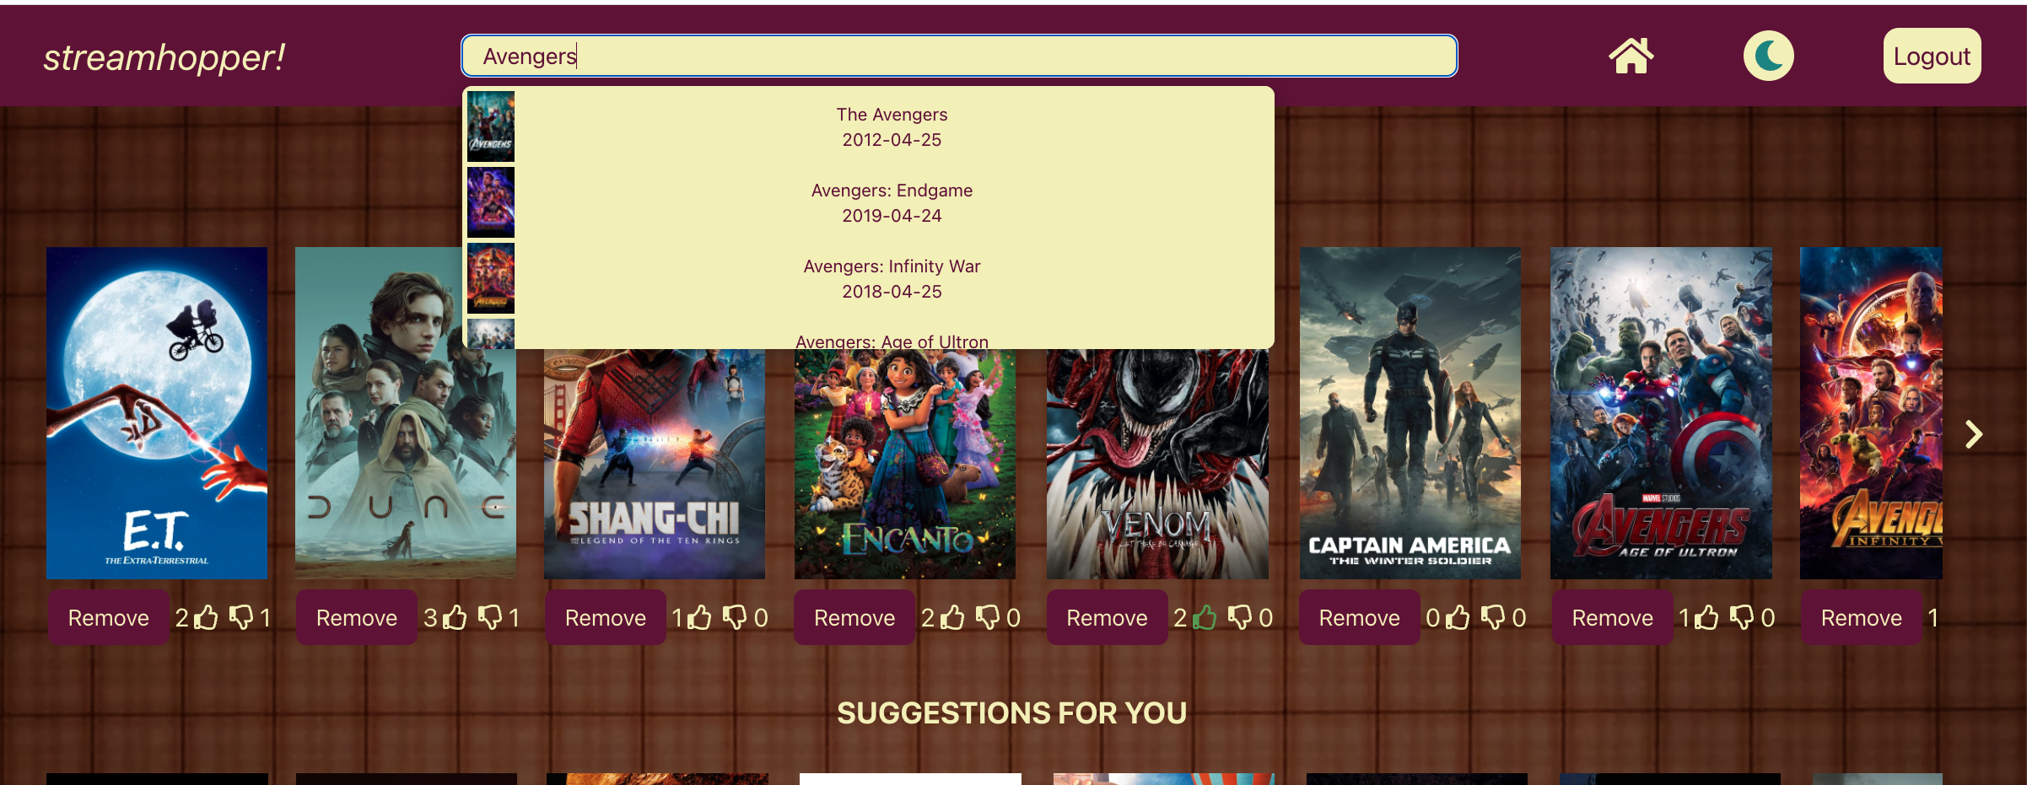Viewport: 2027px width, 785px height.
Task: Remove Captain America Winter Soldier
Action: pos(1359,618)
